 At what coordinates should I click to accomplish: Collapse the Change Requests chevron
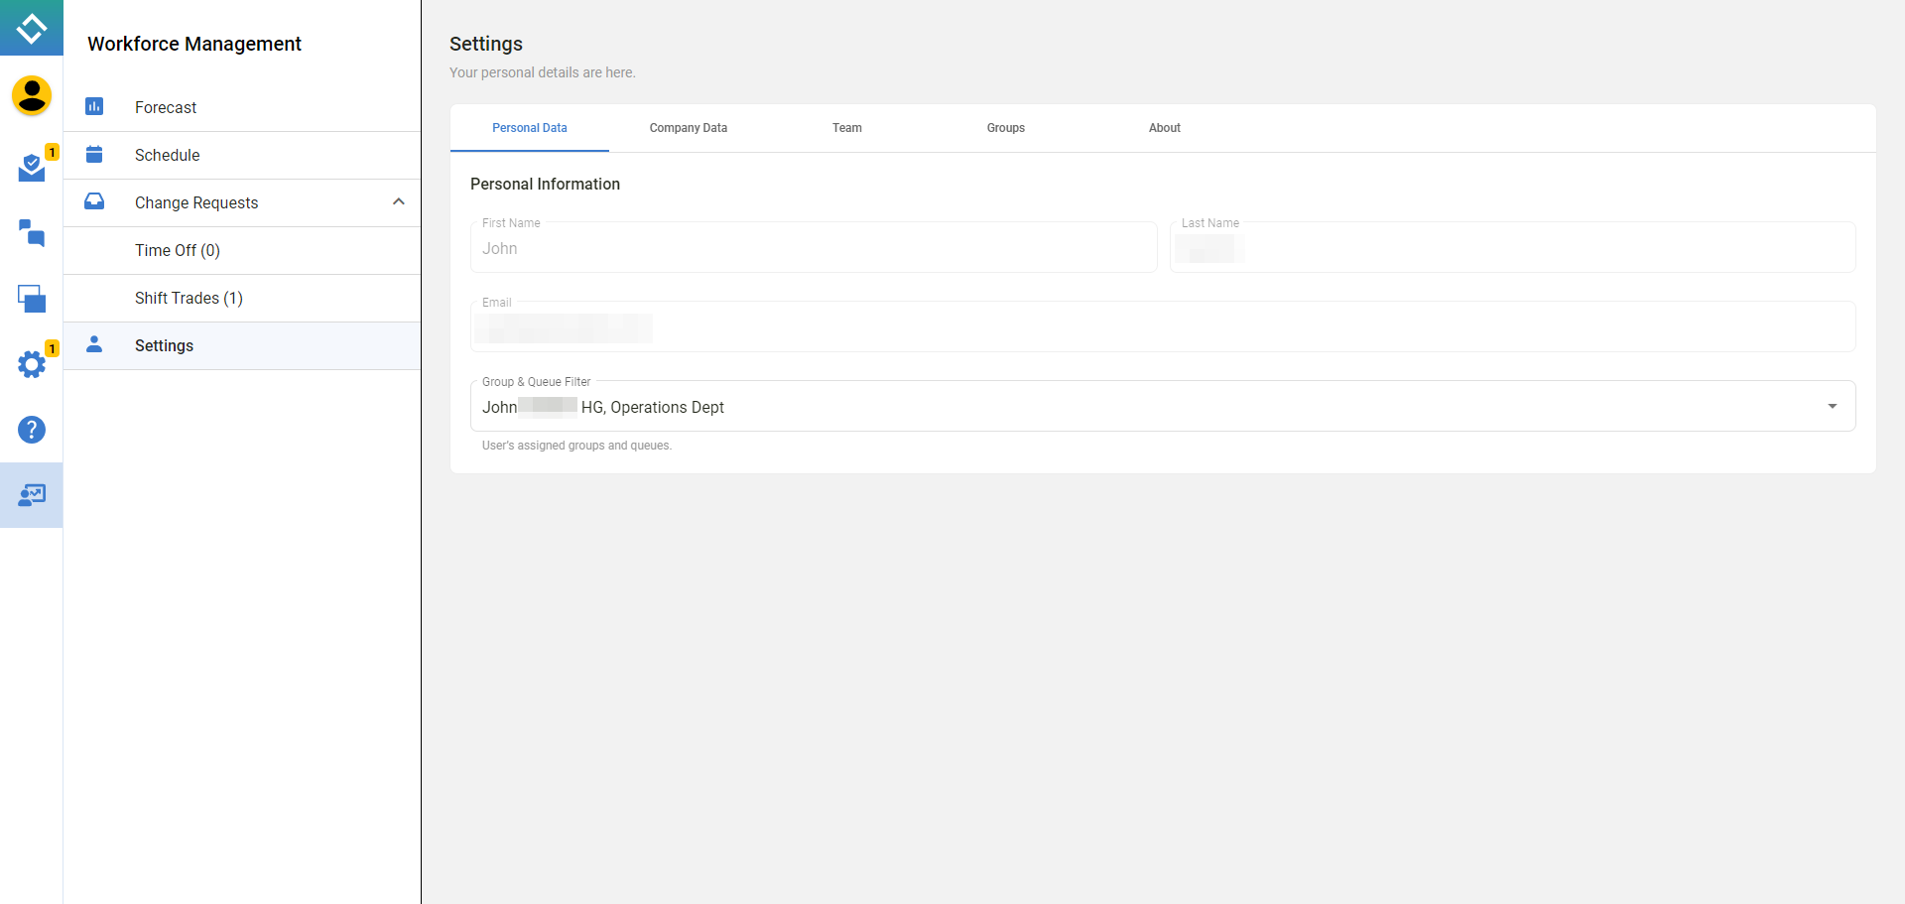coord(399,202)
